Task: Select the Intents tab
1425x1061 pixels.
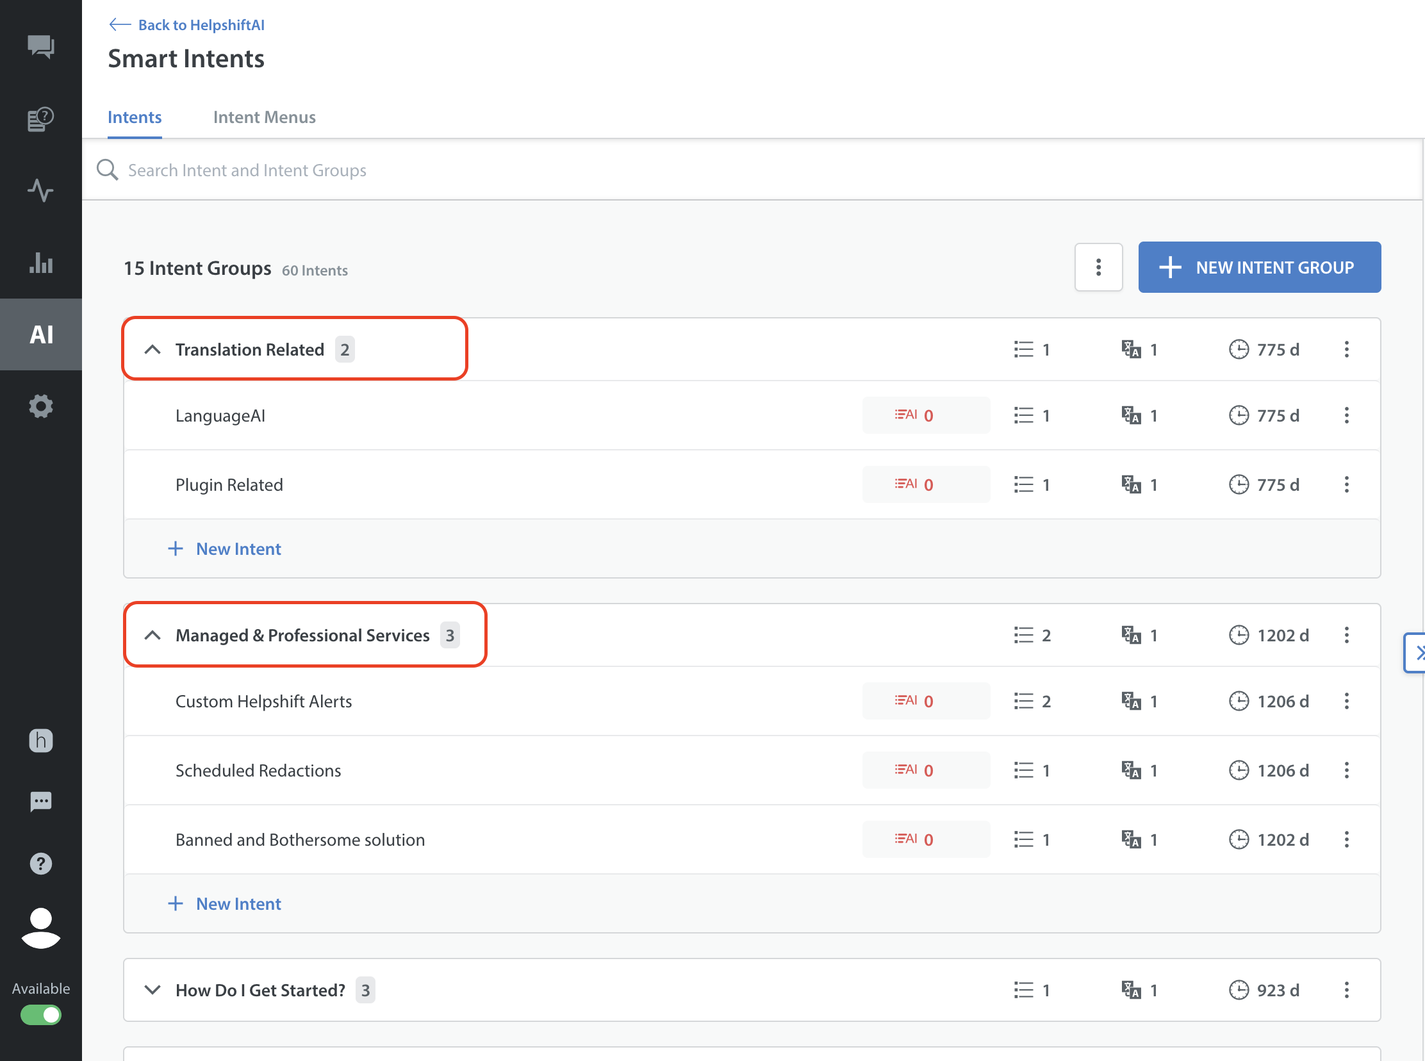Action: click(x=134, y=117)
